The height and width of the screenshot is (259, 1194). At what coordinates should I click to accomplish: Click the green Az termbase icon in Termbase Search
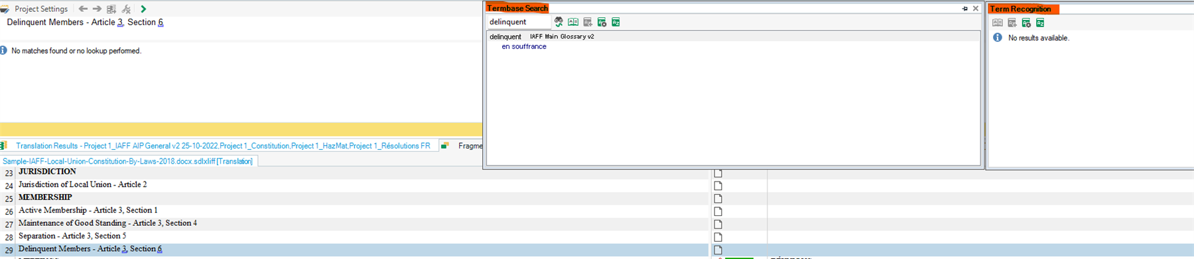(616, 22)
